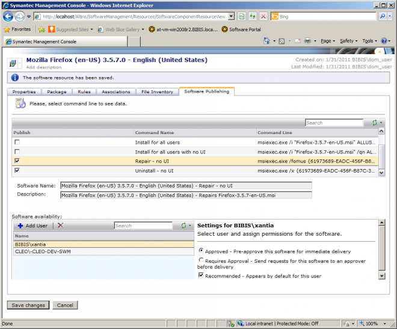397x329 pixels.
Task: Focus the Bing search box
Action: [x=324, y=17]
